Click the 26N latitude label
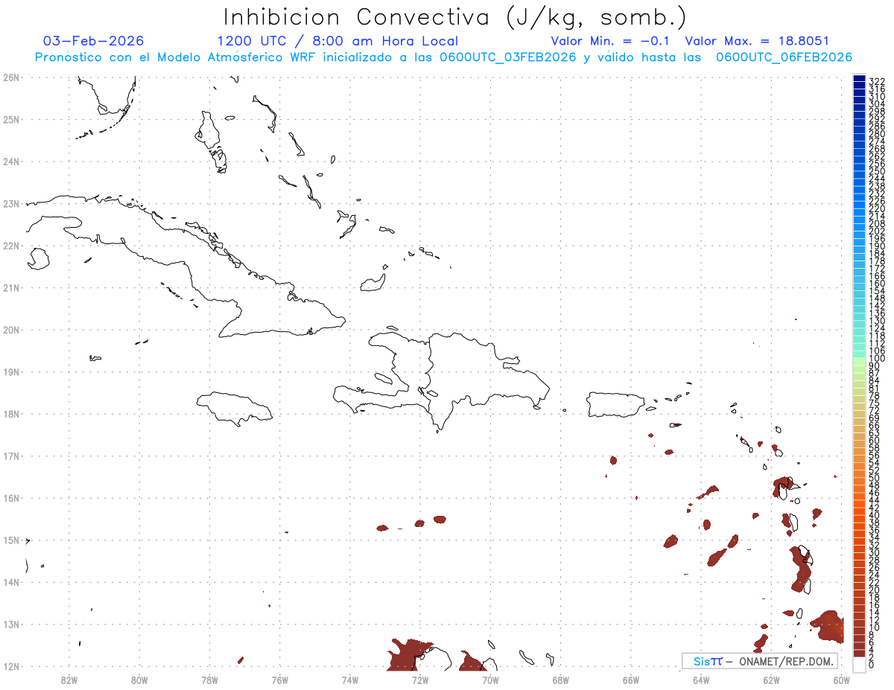The height and width of the screenshot is (690, 894). [x=10, y=77]
